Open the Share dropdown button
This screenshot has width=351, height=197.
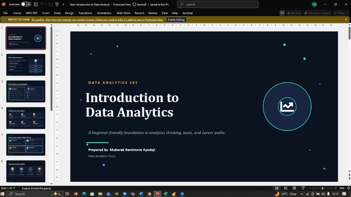(x=341, y=13)
